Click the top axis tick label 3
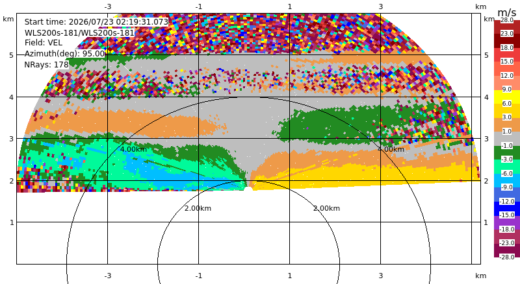 (x=381, y=6)
